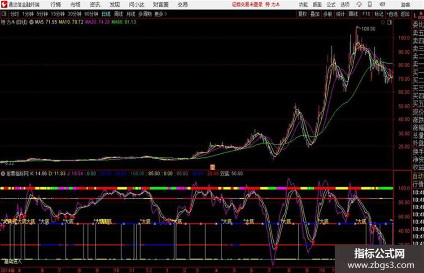Image resolution: width=424 pixels, height=273 pixels.
Task: Click the MA60: 81.13 indicator value
Action: pos(124,22)
